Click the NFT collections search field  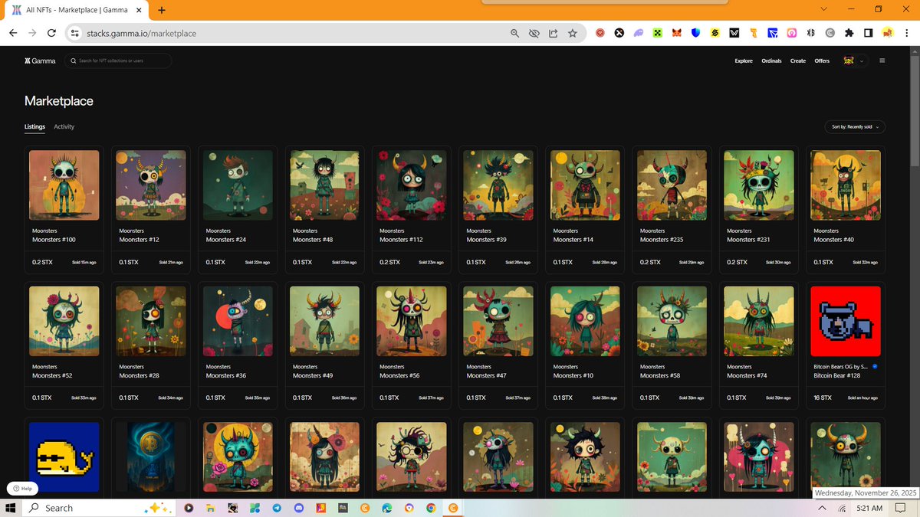click(118, 61)
